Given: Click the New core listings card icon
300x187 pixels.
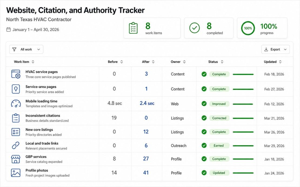Looking at the screenshot, I should click(x=16, y=132).
